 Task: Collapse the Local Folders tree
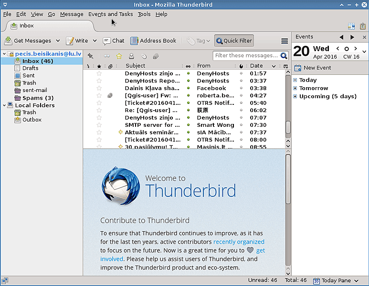click(x=4, y=105)
